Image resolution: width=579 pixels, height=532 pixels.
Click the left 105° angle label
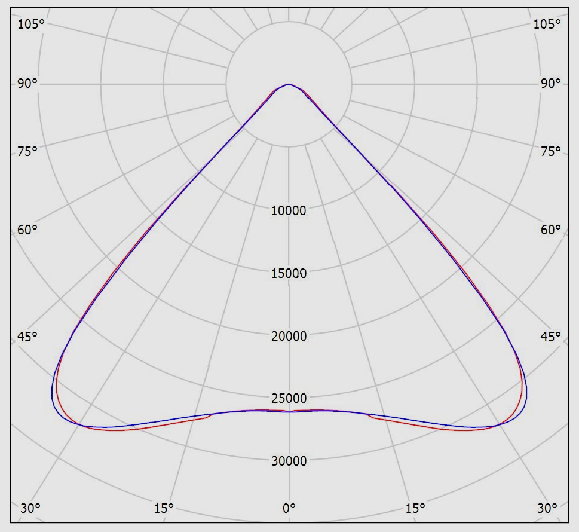point(31,24)
